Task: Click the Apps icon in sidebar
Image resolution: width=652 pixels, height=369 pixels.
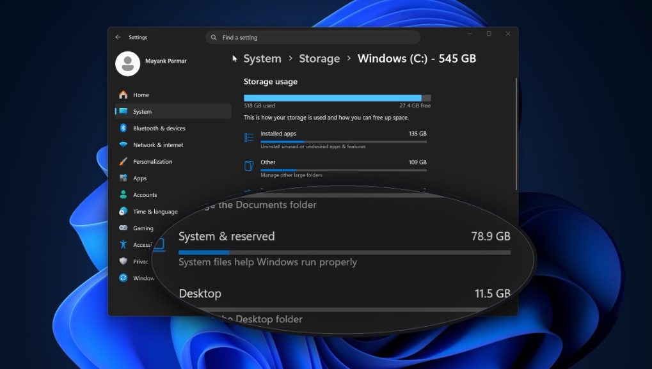Action: (x=123, y=178)
